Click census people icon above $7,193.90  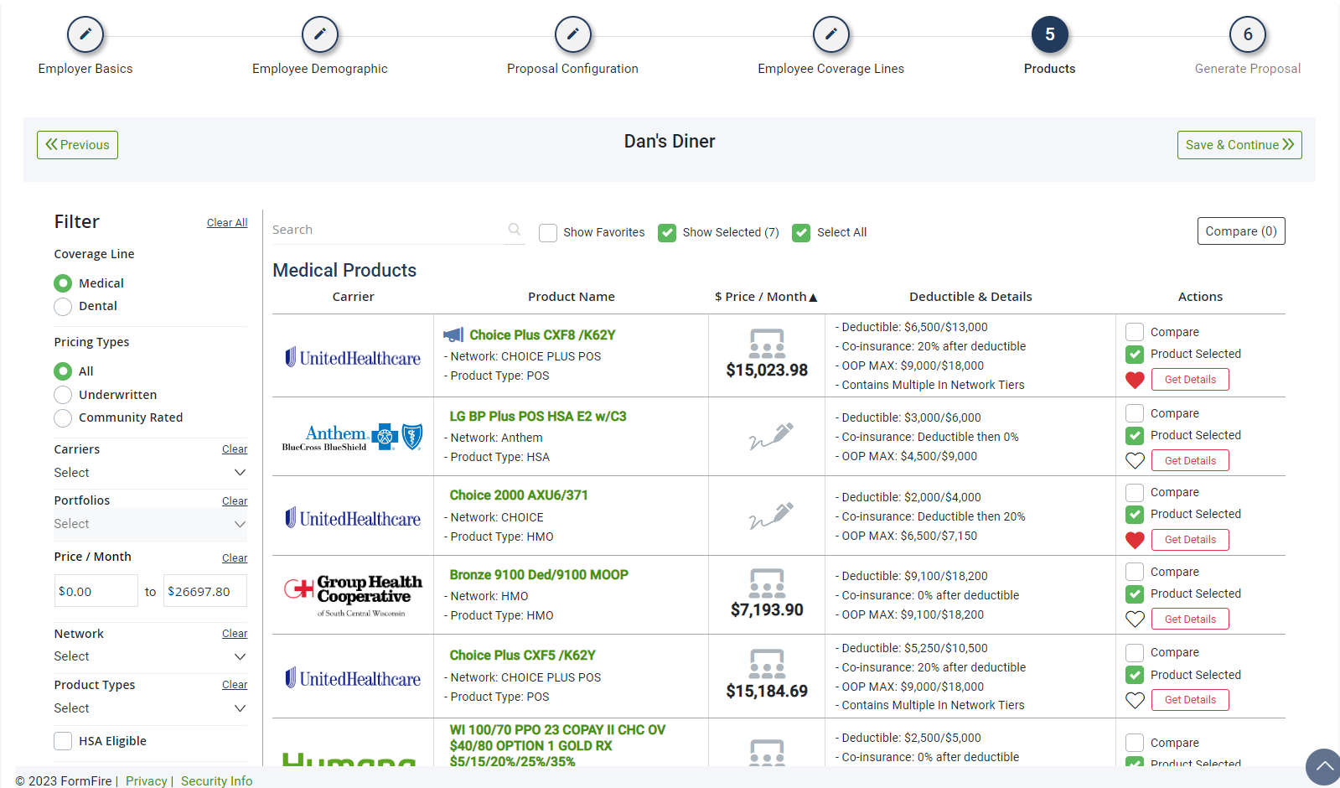(767, 583)
